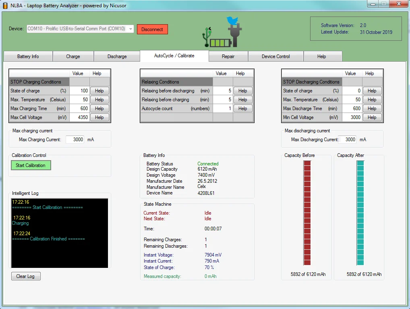Click inside the Intelligent Log console
Screen dimensions: 410x309
tap(60, 233)
